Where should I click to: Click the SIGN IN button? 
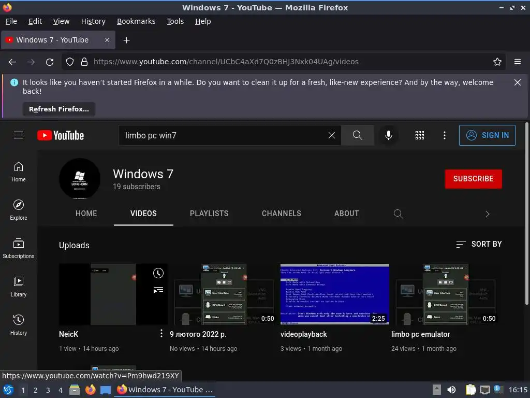pos(487,135)
